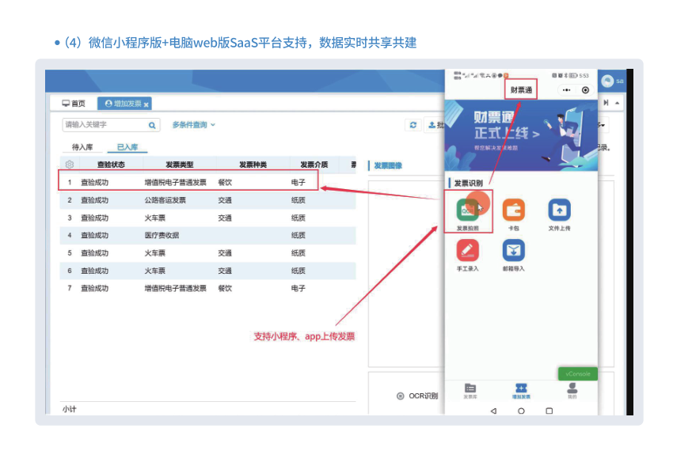This screenshot has width=673, height=451.
Task: Close the 增加发票 tab
Action: click(146, 104)
